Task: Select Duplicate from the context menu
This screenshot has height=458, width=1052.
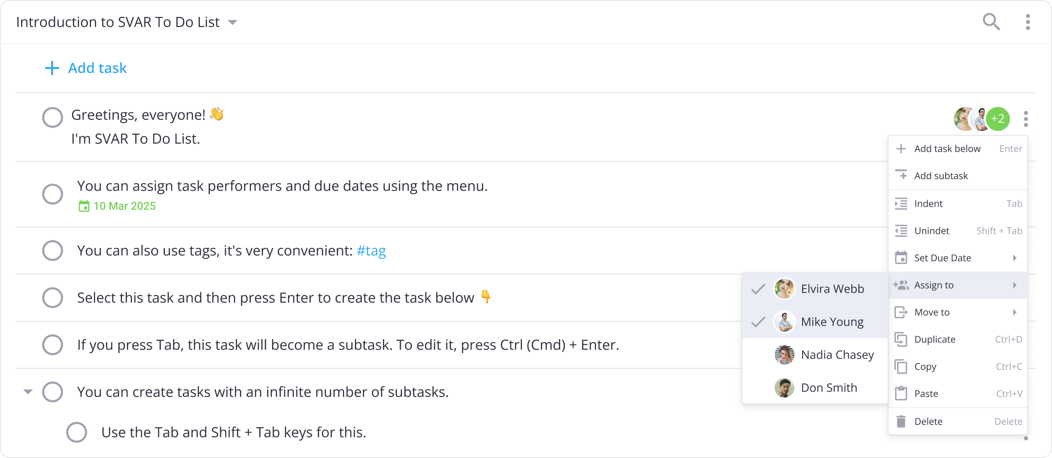Action: click(x=958, y=339)
